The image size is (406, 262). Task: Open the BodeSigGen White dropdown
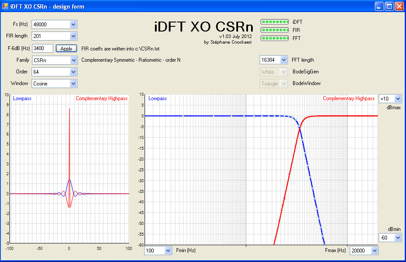284,72
